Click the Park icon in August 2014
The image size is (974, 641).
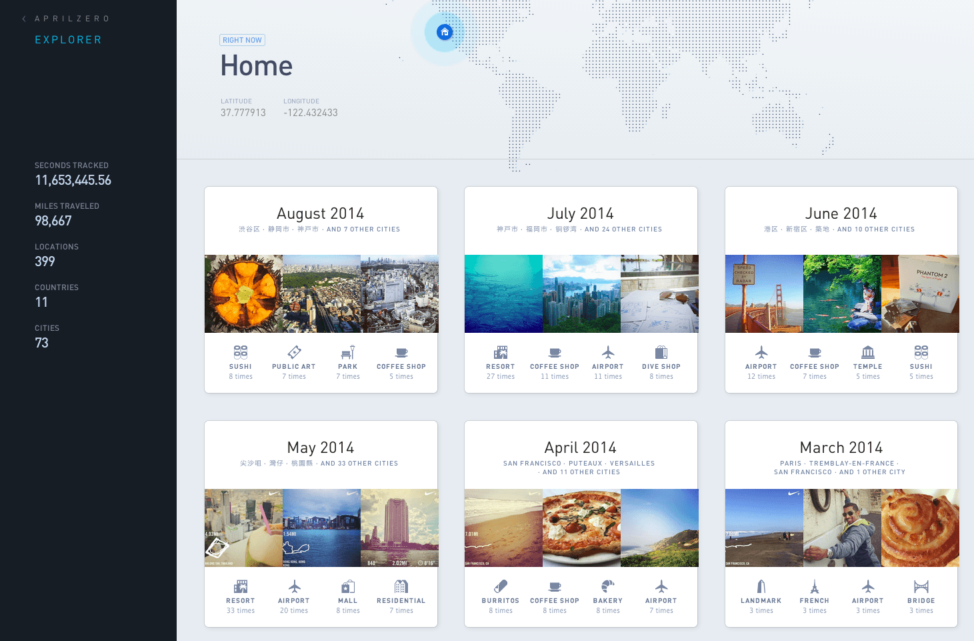347,352
